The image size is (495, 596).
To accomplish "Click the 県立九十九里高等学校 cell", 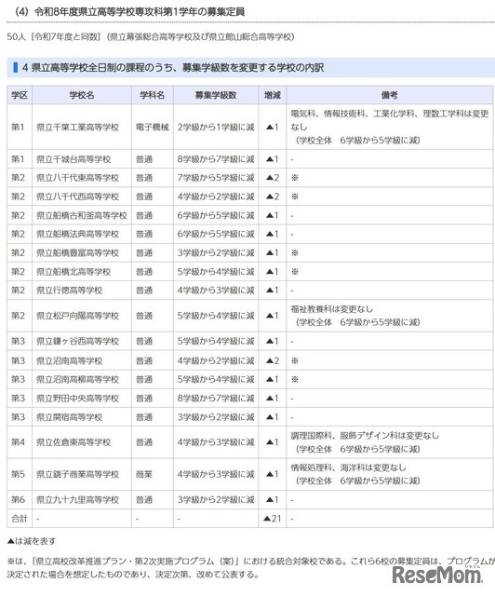I will pos(82,499).
